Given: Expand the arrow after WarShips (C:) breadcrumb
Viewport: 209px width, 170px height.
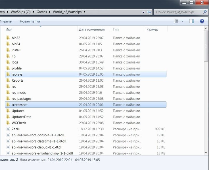Looking at the screenshot, I should click(x=34, y=12).
